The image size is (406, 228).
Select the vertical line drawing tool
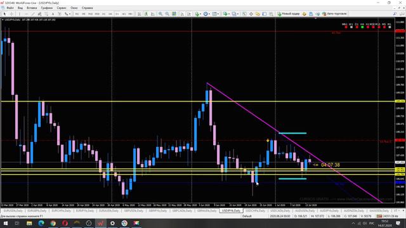point(20,14)
